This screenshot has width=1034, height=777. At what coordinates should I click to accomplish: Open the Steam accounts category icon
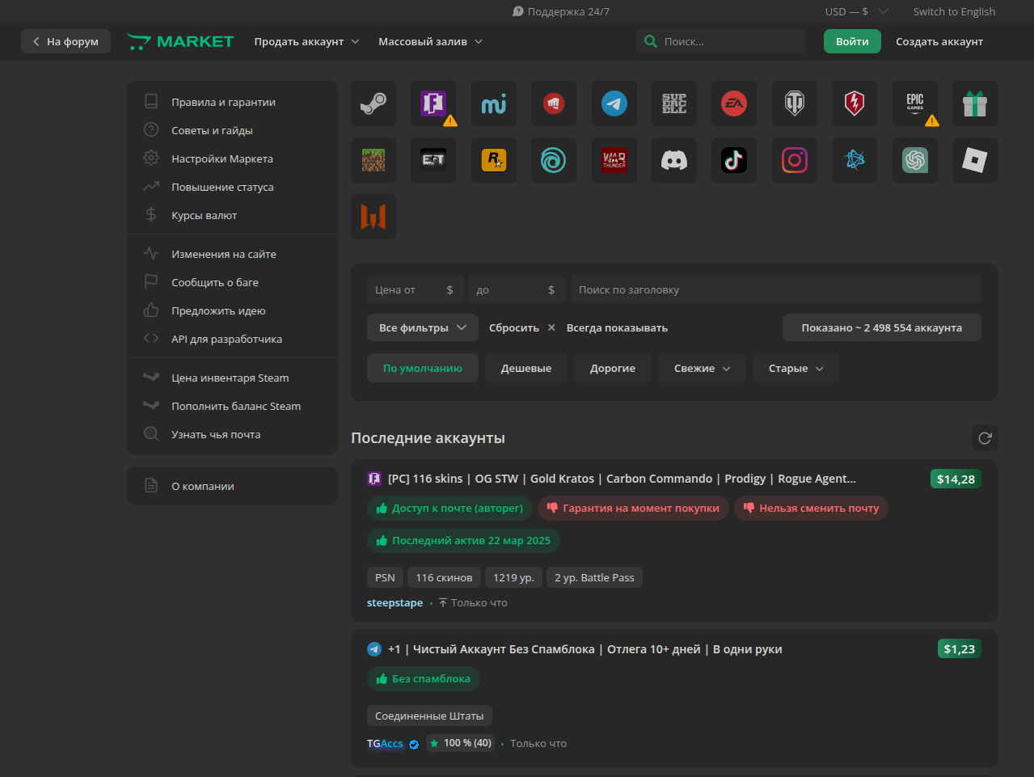(x=374, y=103)
